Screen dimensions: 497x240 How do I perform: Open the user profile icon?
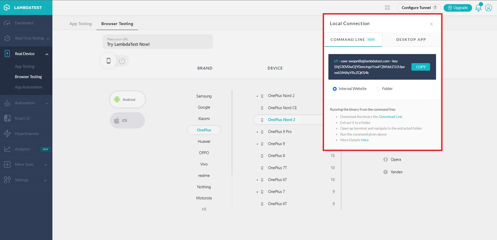pyautogui.click(x=488, y=8)
